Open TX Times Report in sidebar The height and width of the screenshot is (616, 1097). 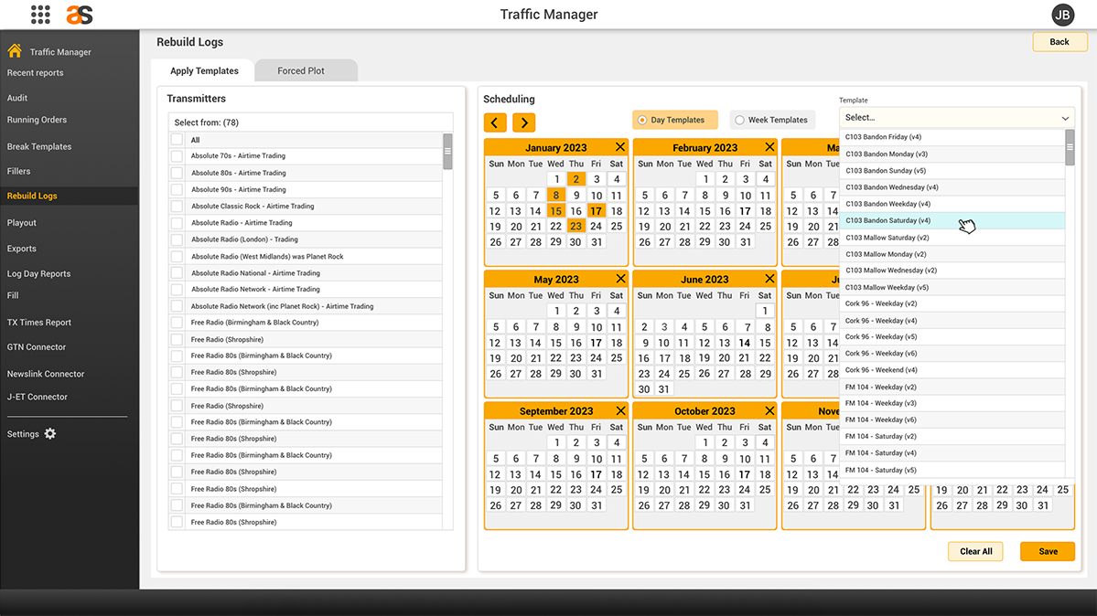(39, 323)
